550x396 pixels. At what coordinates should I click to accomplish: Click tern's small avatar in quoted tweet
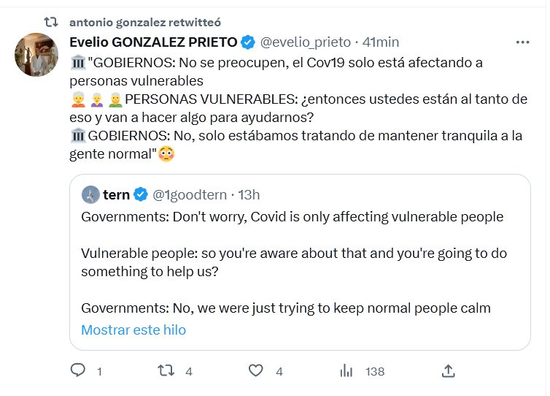coord(90,194)
